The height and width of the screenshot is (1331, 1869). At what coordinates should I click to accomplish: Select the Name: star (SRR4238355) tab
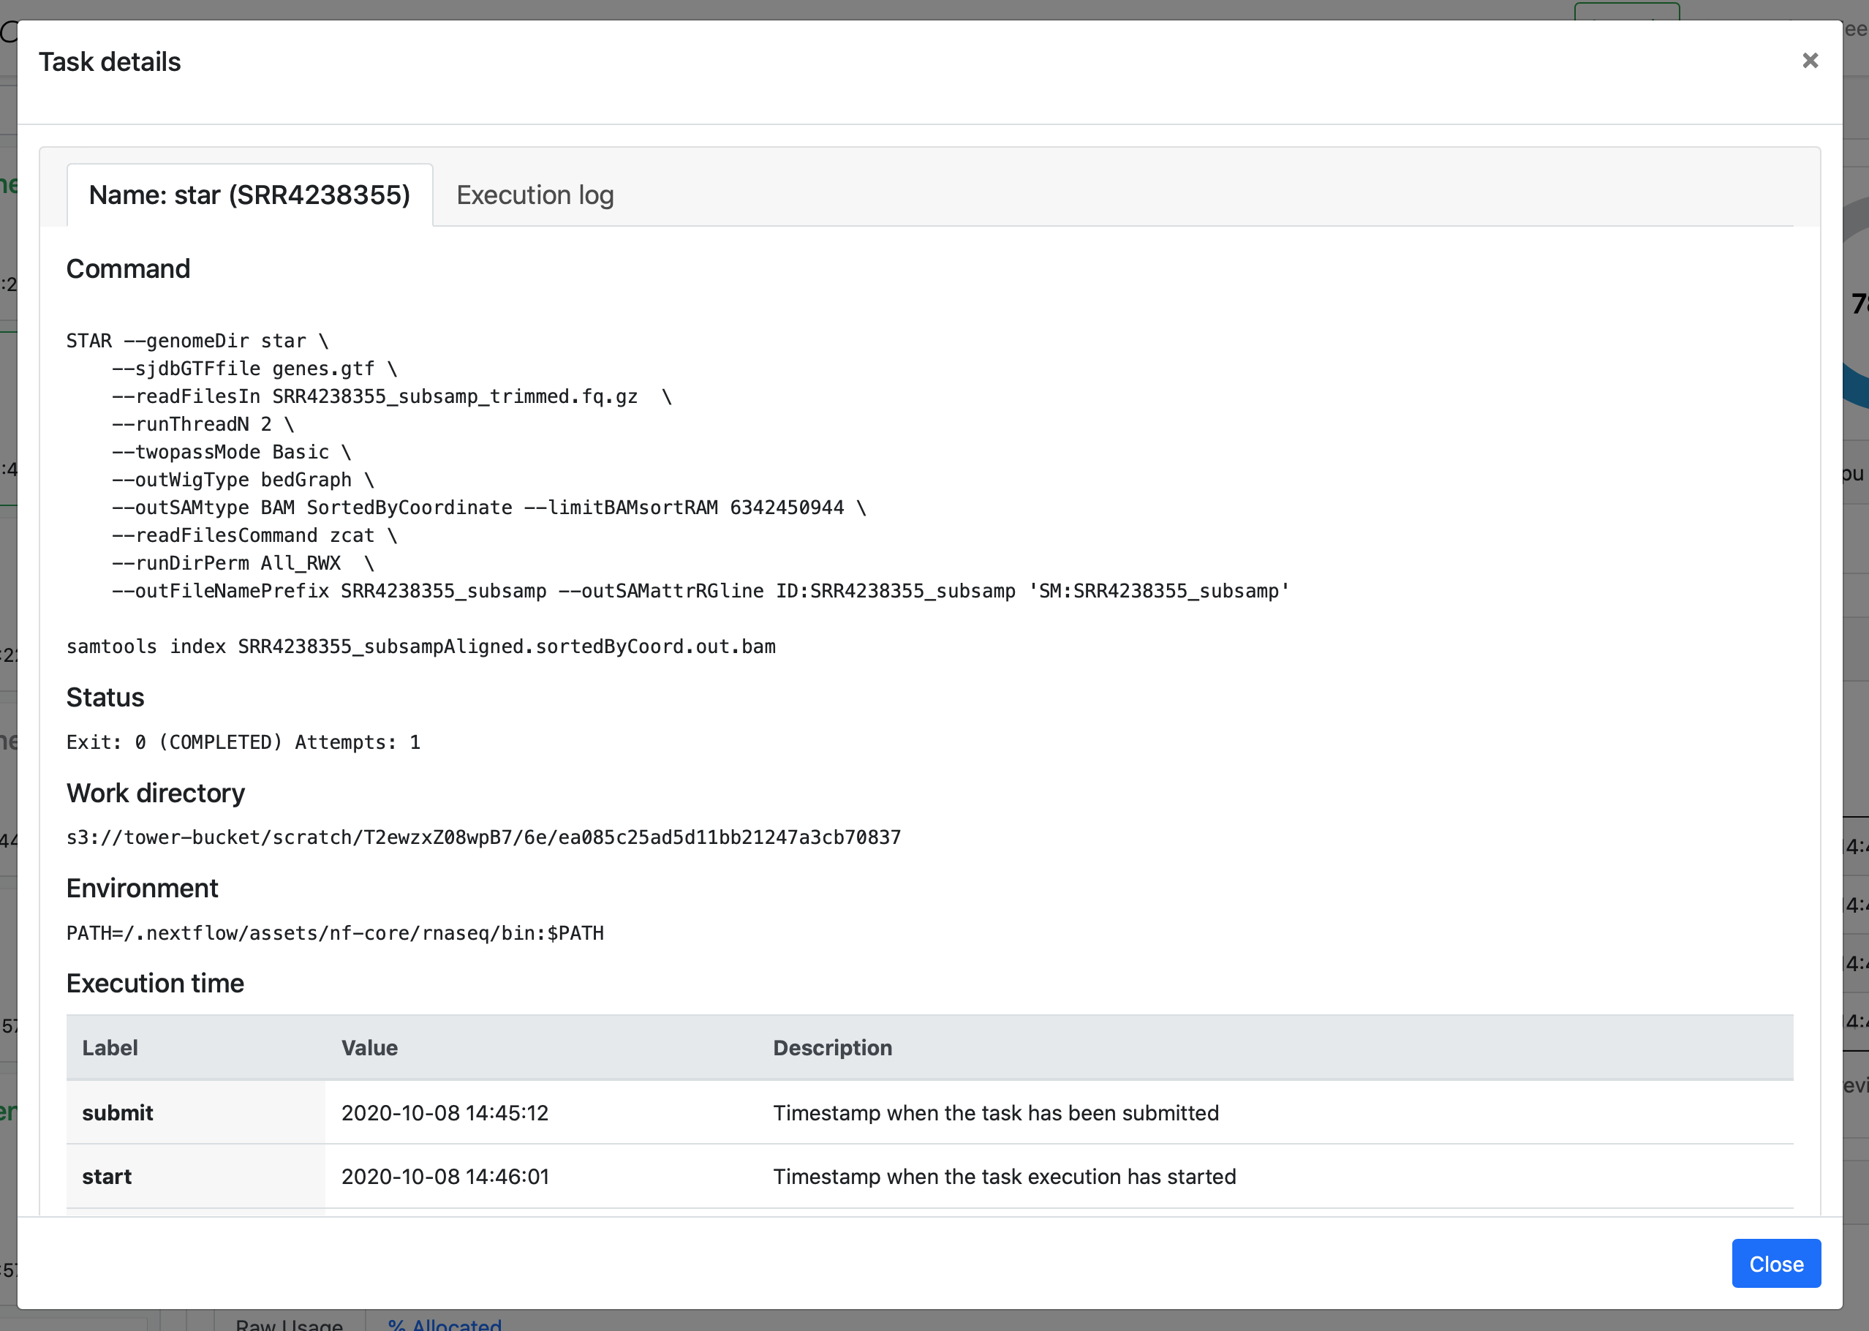tap(249, 195)
